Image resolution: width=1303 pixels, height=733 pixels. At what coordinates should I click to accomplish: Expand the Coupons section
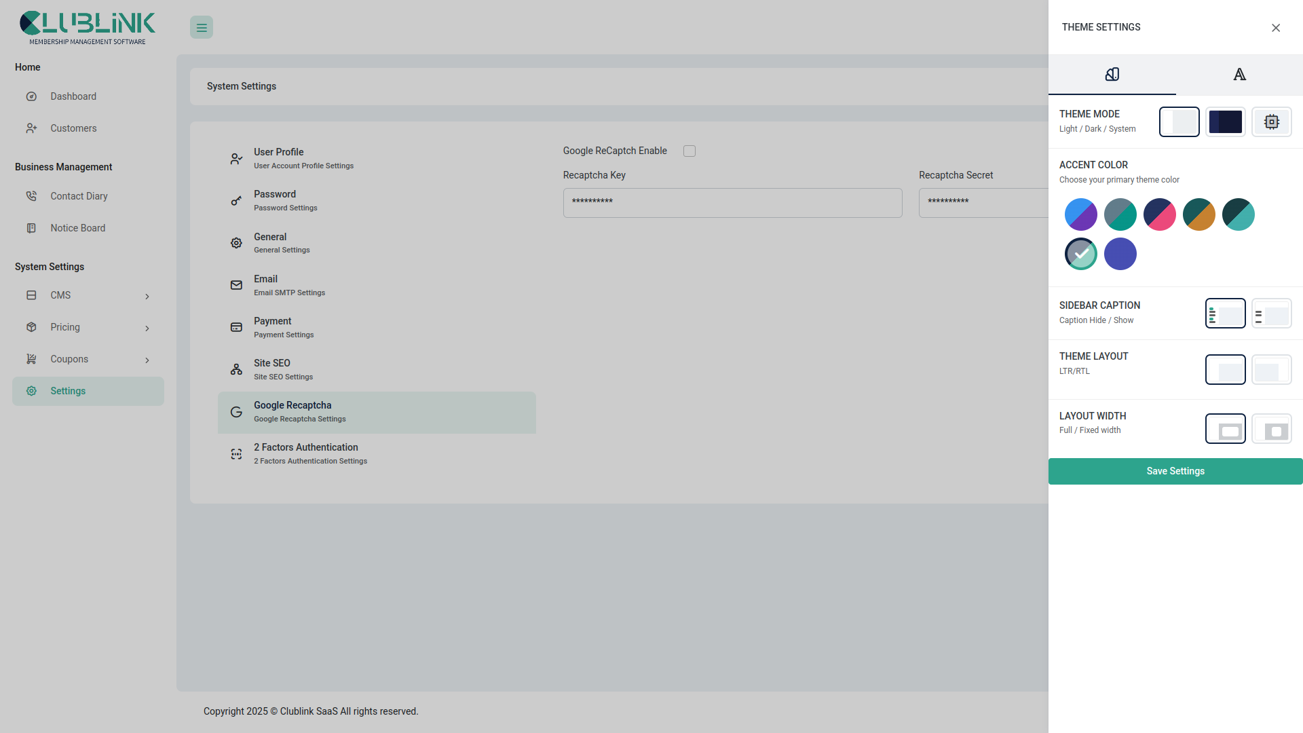pos(88,359)
